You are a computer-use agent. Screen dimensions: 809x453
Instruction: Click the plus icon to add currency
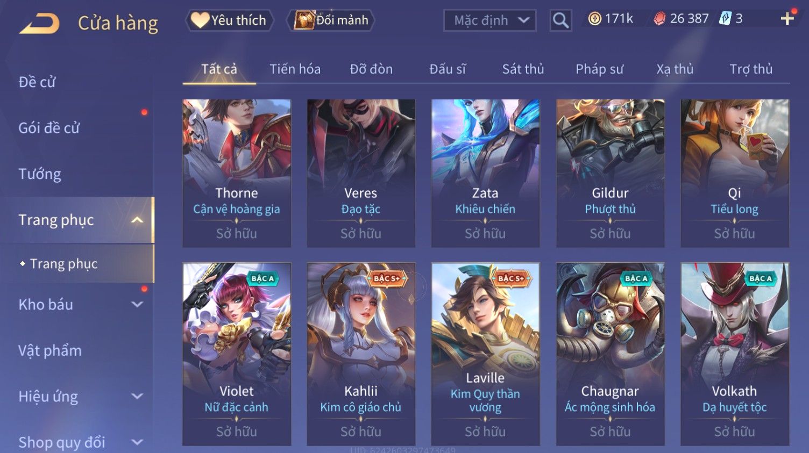click(787, 19)
